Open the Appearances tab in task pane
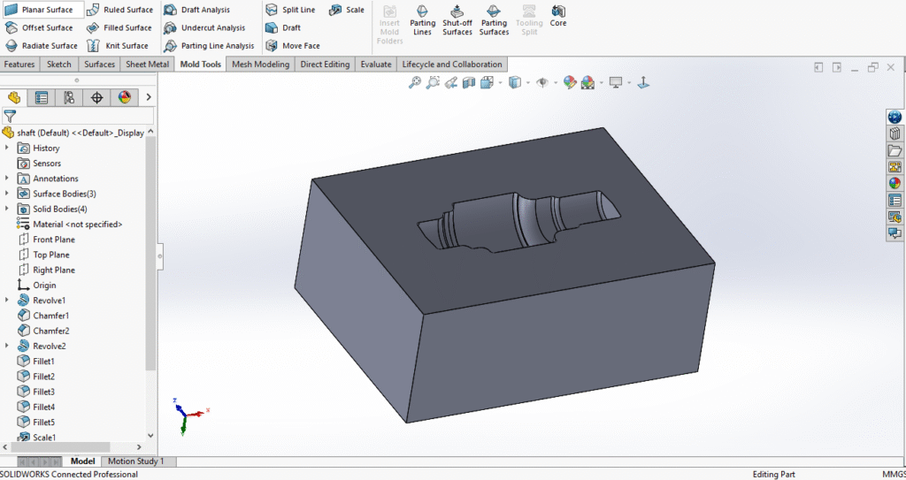The height and width of the screenshot is (480, 906). pyautogui.click(x=894, y=184)
